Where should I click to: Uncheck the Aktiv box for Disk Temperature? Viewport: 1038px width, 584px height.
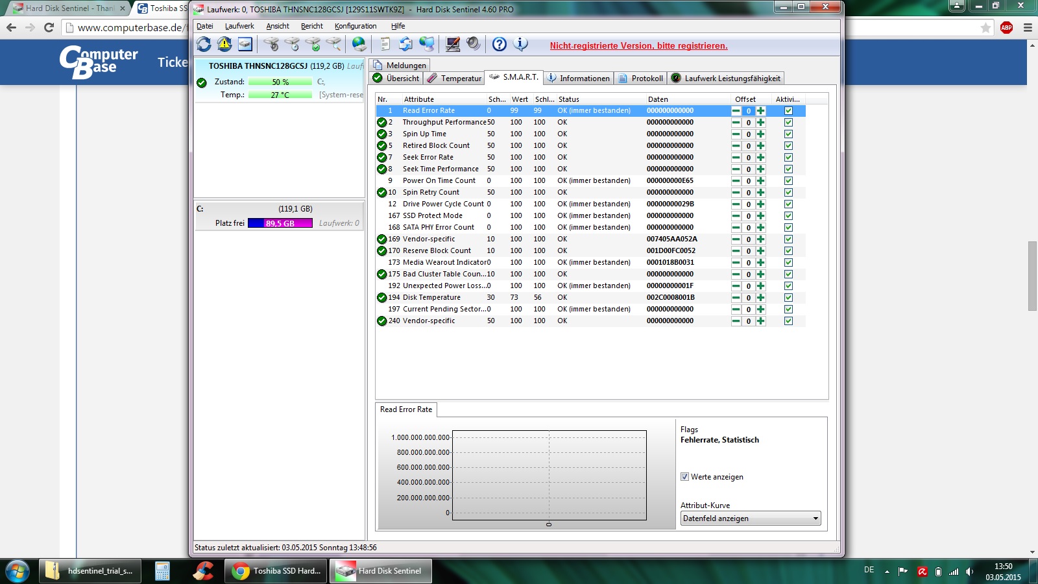788,298
